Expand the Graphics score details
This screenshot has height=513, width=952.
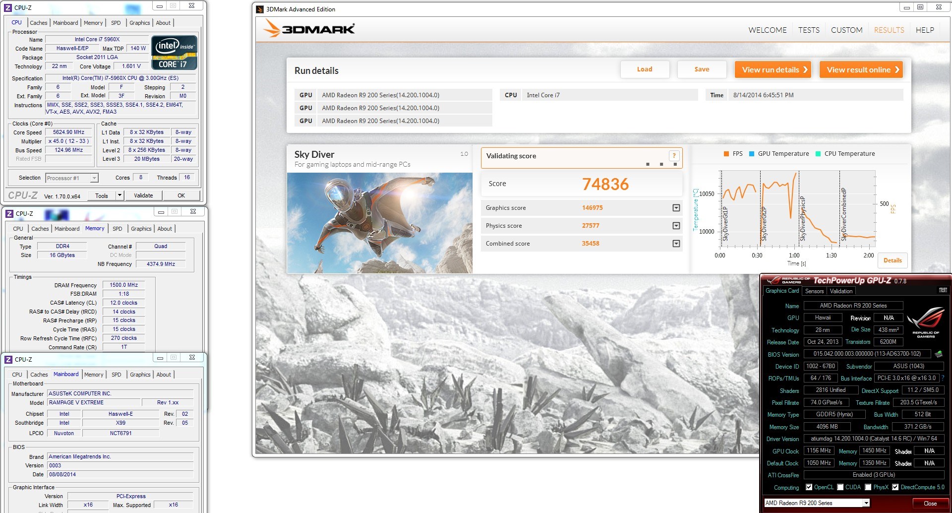coord(676,208)
